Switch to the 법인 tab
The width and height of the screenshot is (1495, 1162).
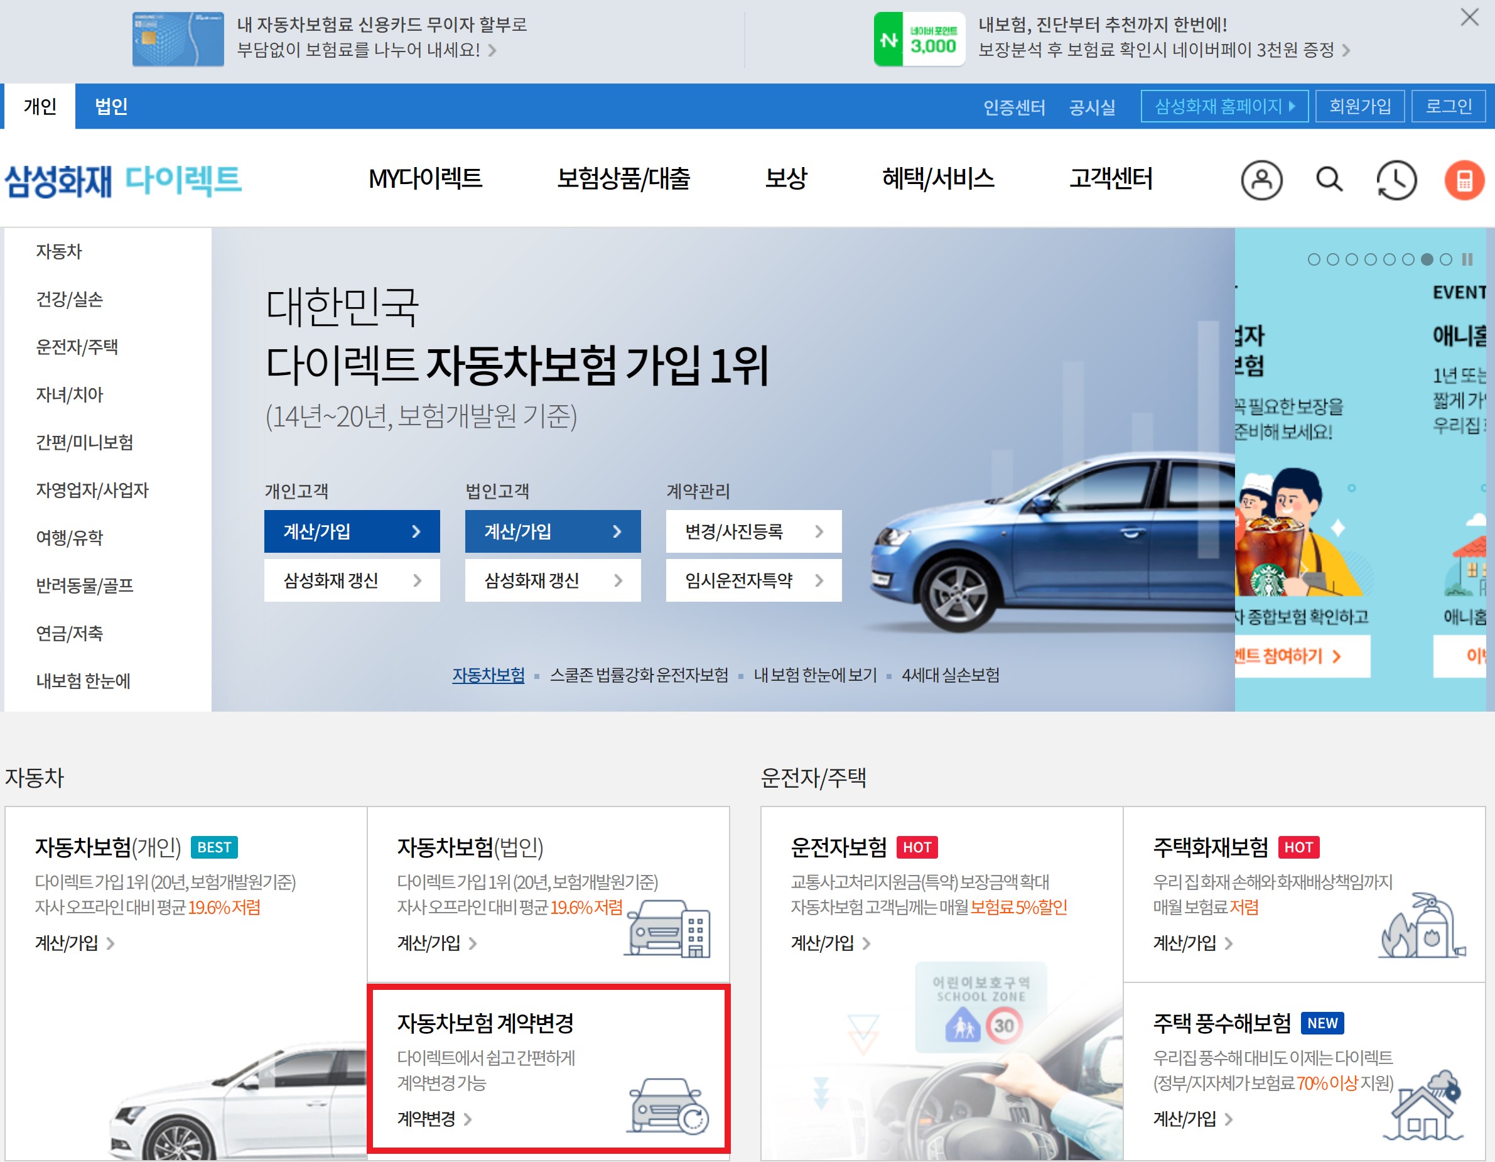point(111,106)
